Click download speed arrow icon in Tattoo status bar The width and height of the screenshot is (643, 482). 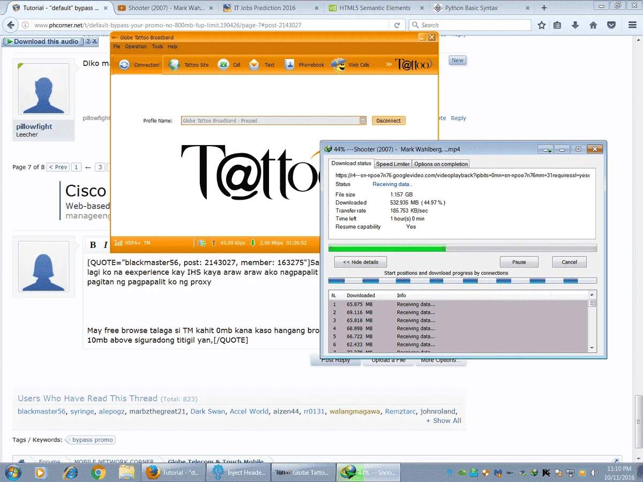(x=252, y=243)
